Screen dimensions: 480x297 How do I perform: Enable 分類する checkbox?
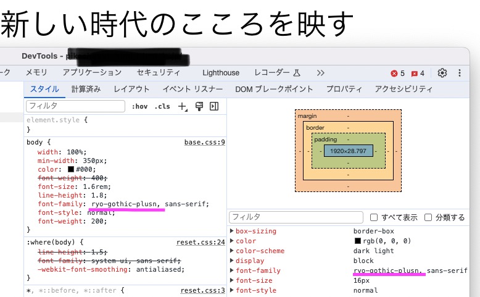[428, 217]
